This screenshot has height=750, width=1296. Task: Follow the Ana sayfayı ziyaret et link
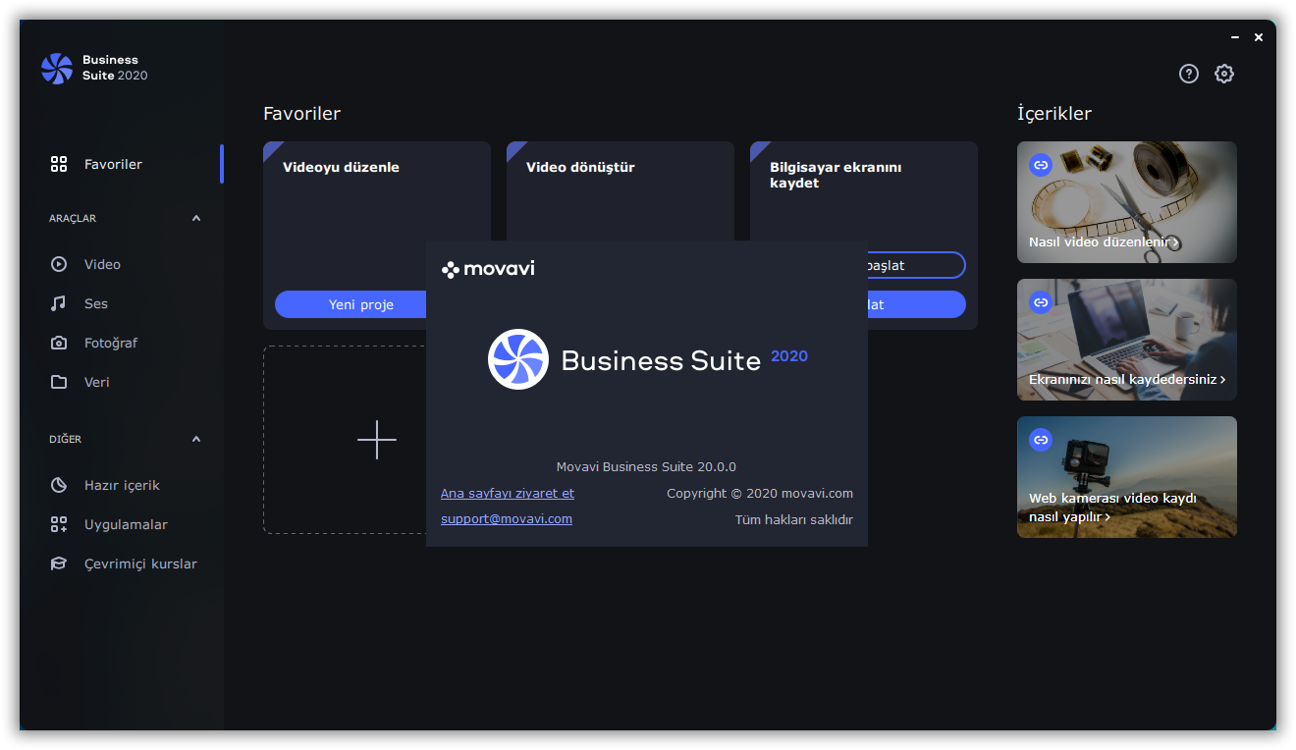(x=508, y=493)
